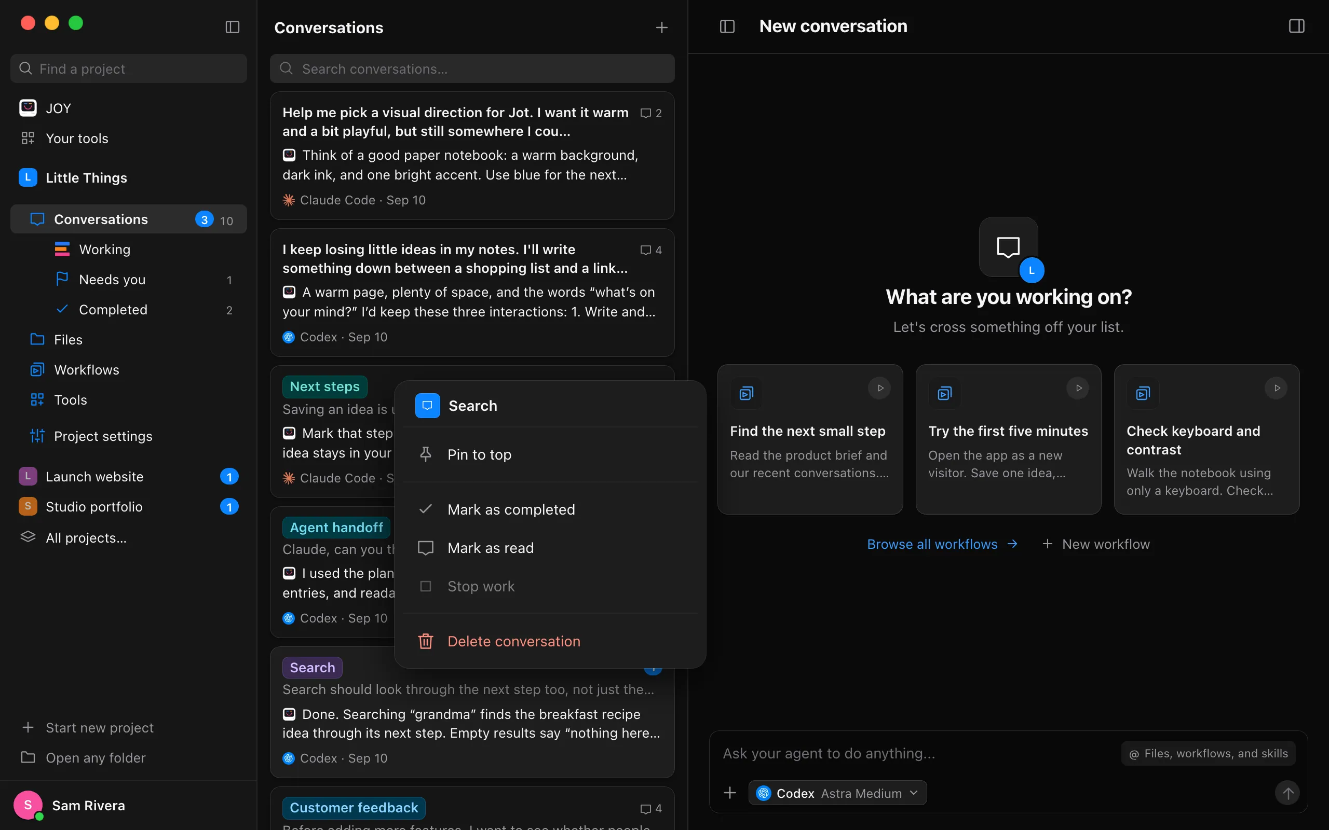Open Your tools in the sidebar
The image size is (1329, 830).
[x=129, y=139]
